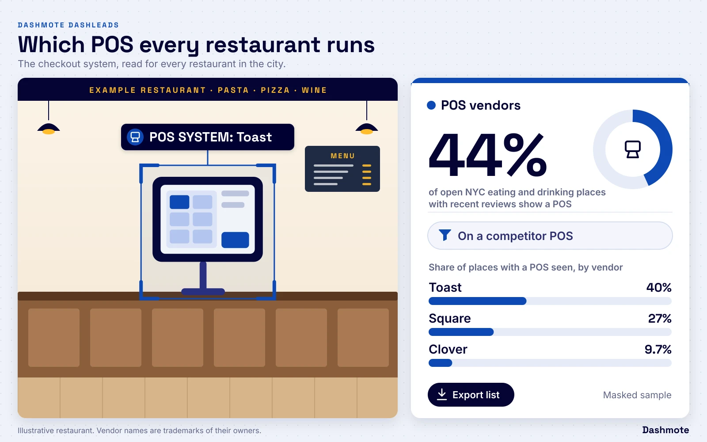Click the Export list button
The height and width of the screenshot is (442, 707).
pyautogui.click(x=471, y=395)
